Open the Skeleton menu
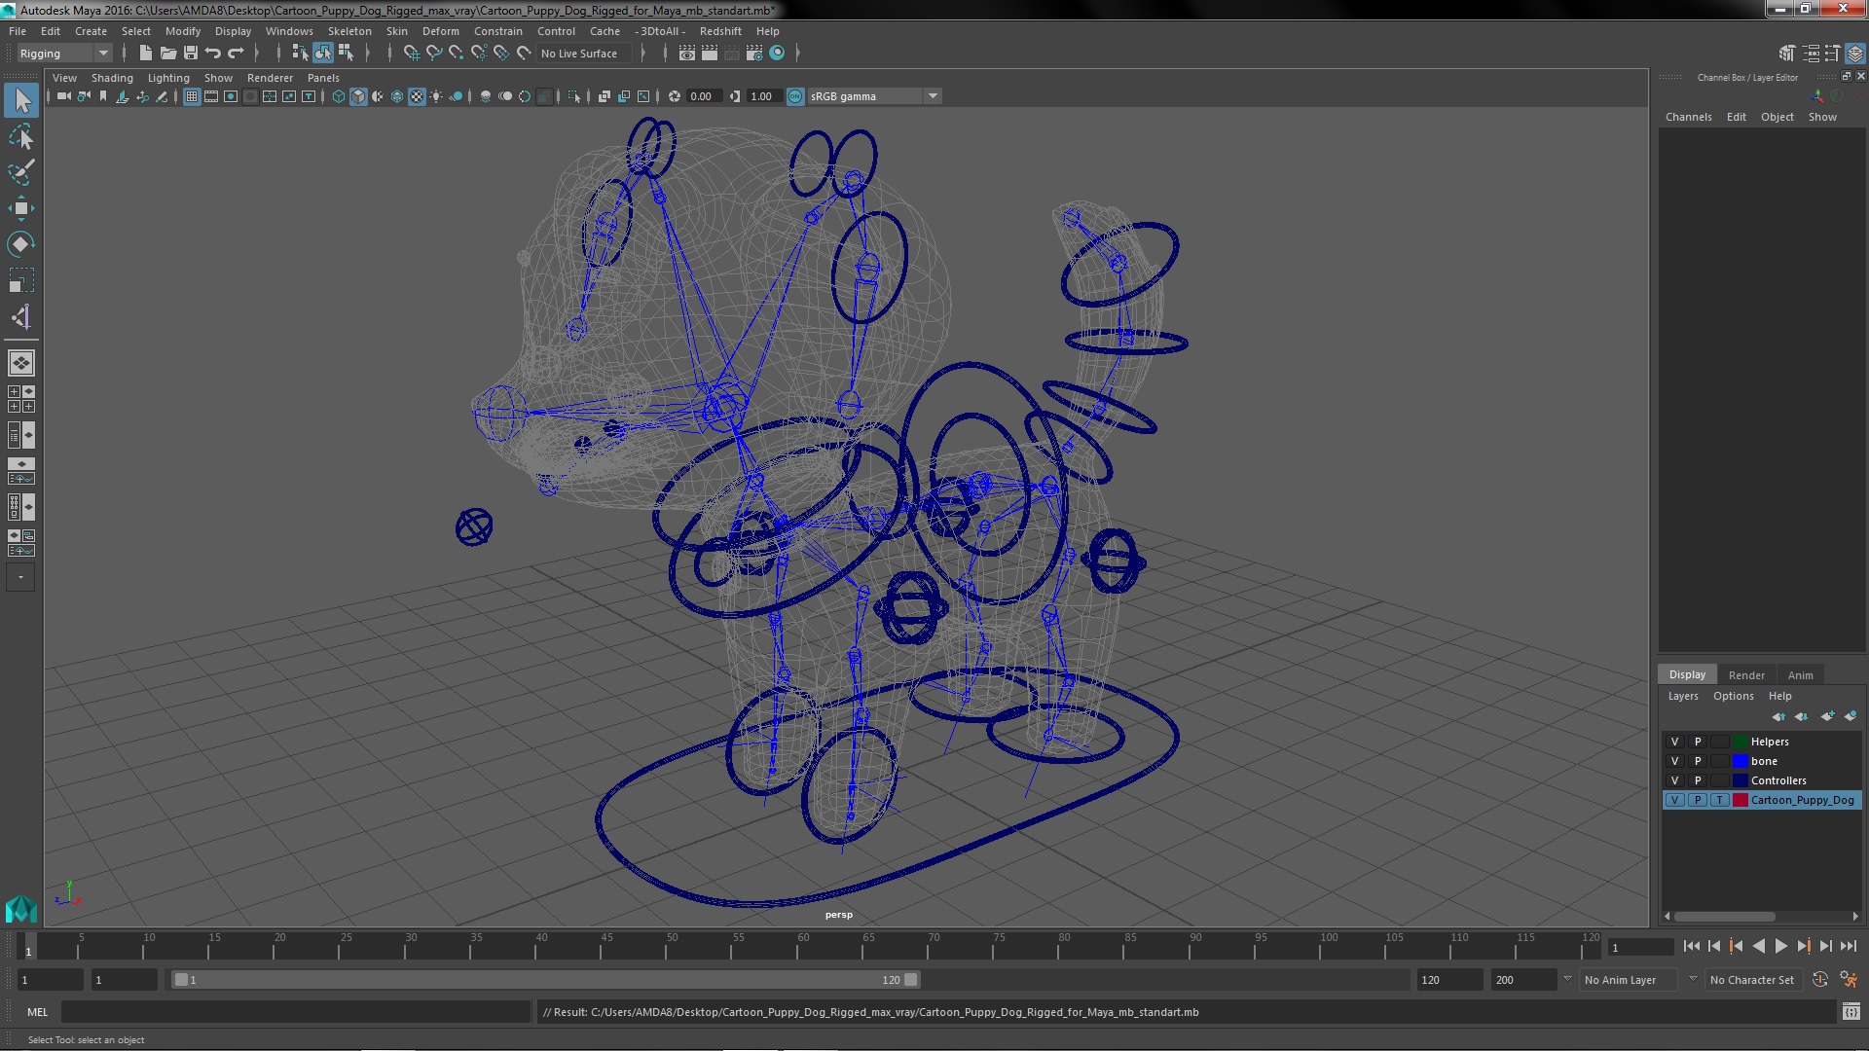Viewport: 1869px width, 1051px height. click(348, 31)
